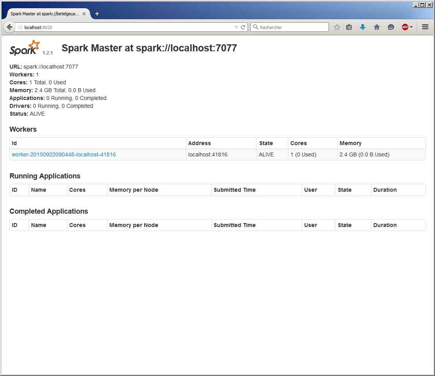Image resolution: width=435 pixels, height=376 pixels.
Task: Click the Submitted Time header under Running Applications
Action: pyautogui.click(x=235, y=190)
